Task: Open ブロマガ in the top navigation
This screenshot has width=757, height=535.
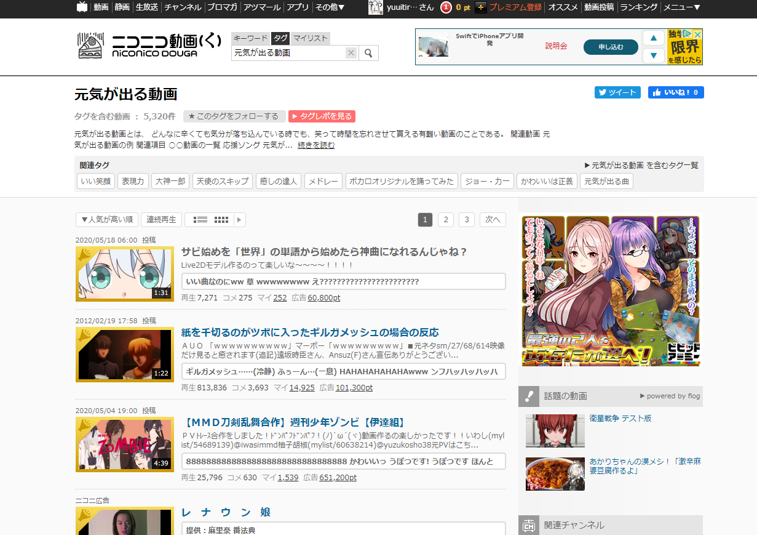Action: (x=223, y=7)
